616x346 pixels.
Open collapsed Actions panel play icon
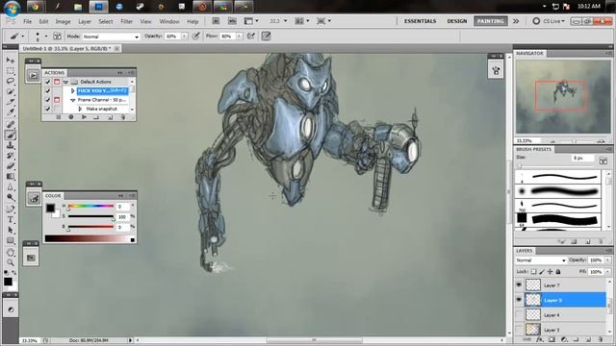pyautogui.click(x=33, y=75)
